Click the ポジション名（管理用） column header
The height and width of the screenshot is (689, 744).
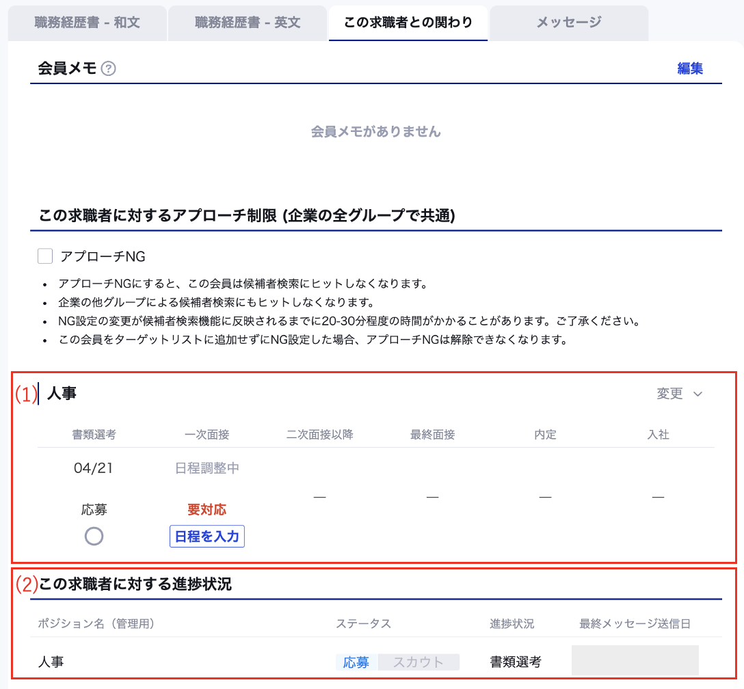pos(96,623)
